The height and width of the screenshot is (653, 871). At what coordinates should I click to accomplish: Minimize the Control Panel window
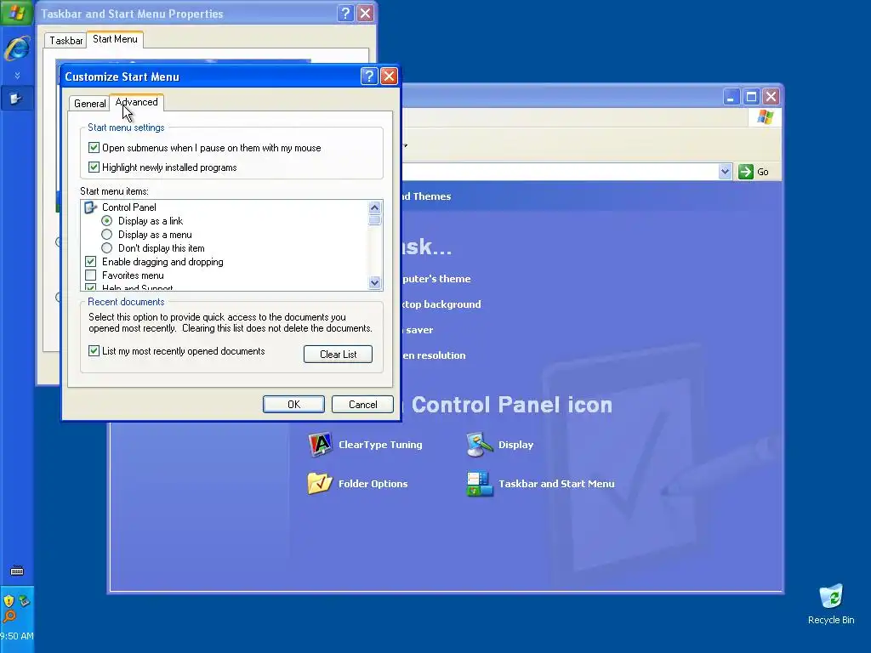731,97
